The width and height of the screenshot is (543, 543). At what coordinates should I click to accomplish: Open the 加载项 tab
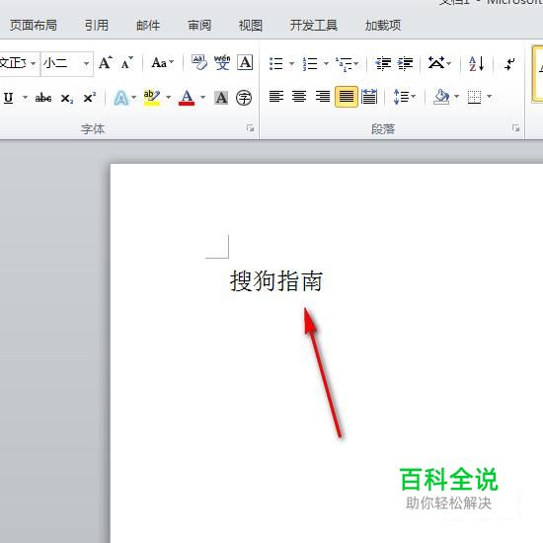tap(383, 25)
